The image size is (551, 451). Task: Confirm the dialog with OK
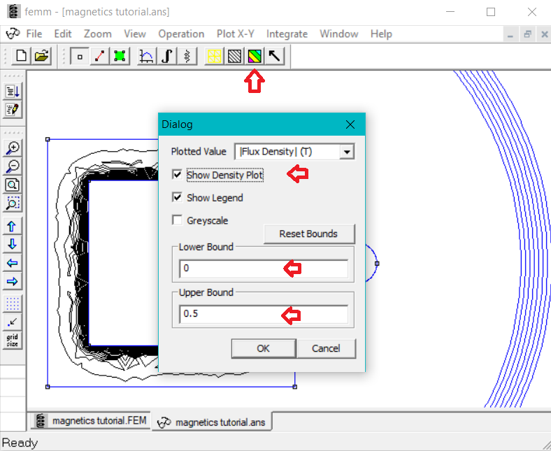click(263, 348)
